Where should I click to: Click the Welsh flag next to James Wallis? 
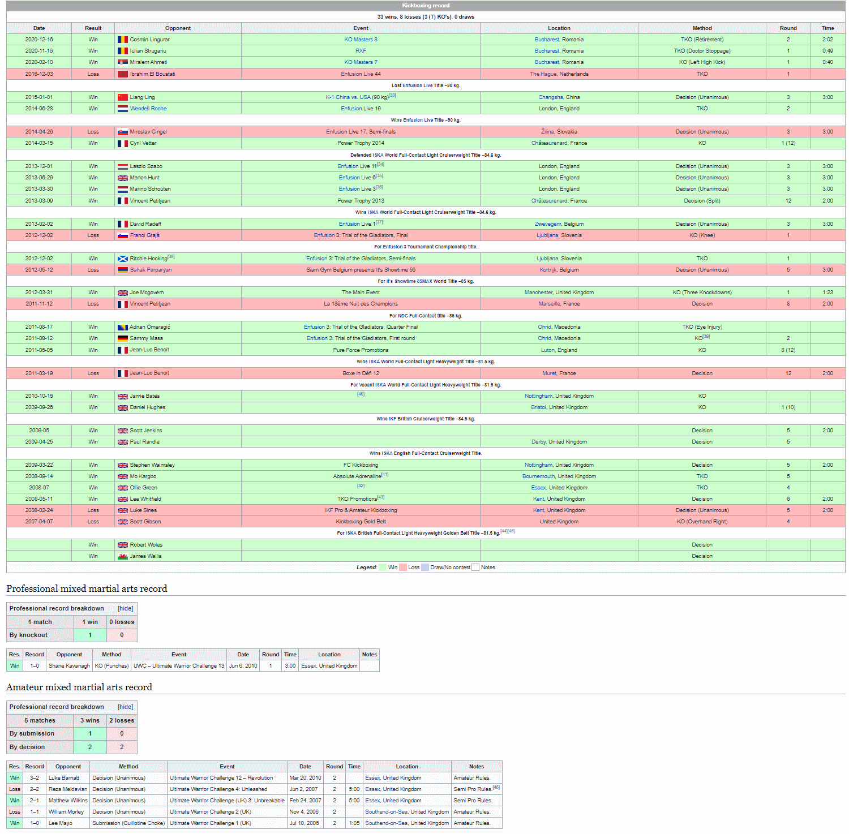coord(122,556)
